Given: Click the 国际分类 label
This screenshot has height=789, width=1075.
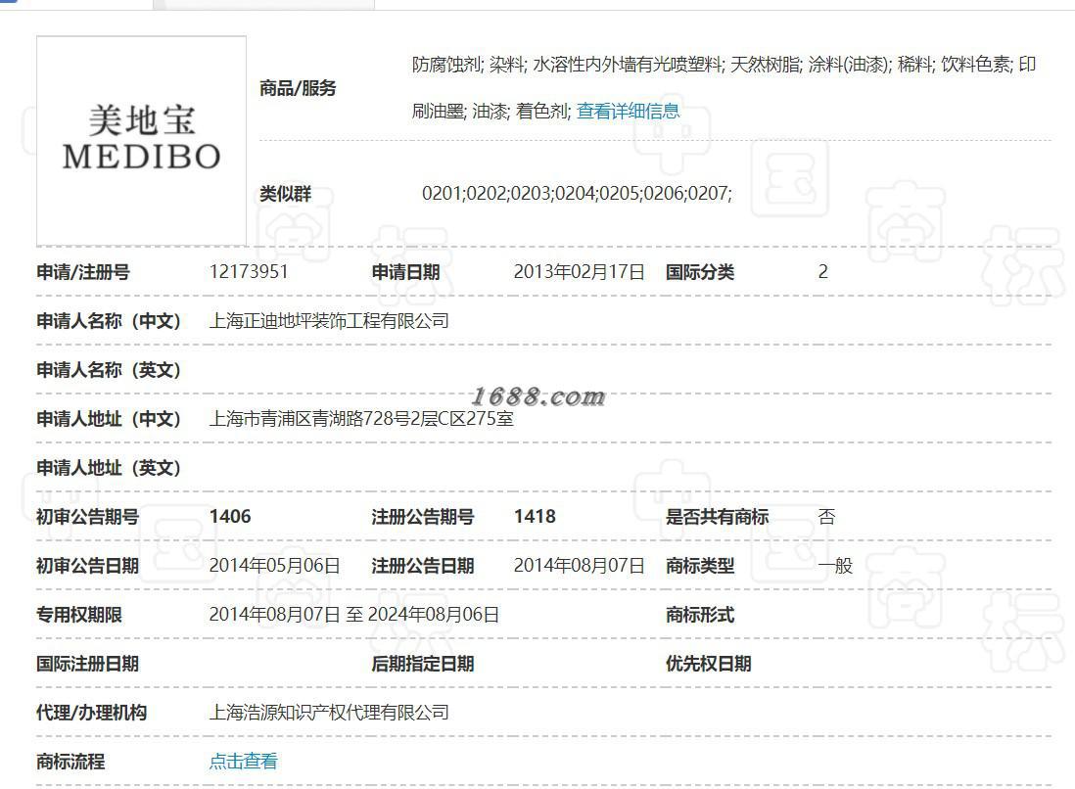Looking at the screenshot, I should coord(700,271).
